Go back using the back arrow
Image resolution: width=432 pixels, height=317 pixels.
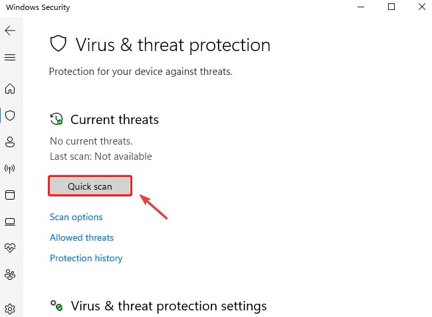10,31
